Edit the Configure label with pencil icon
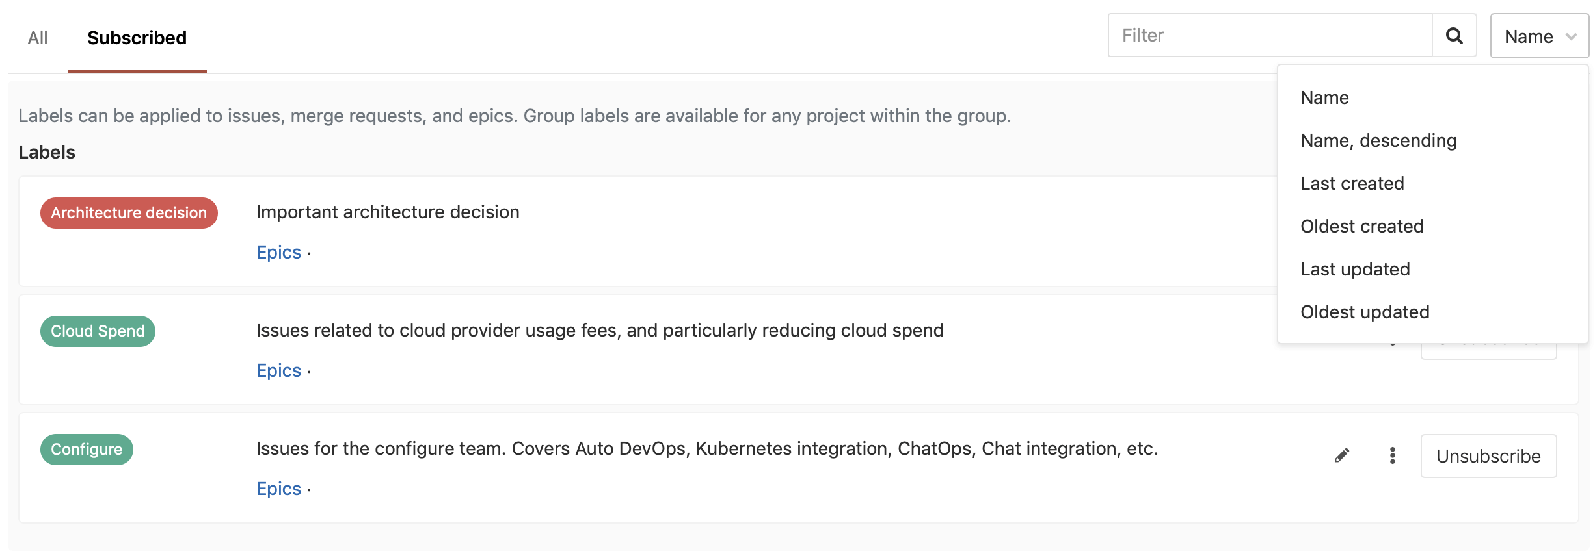 (x=1342, y=455)
